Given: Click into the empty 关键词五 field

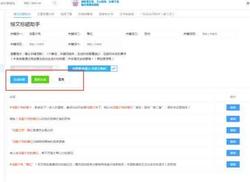Looking at the screenshot, I should [x=46, y=44].
